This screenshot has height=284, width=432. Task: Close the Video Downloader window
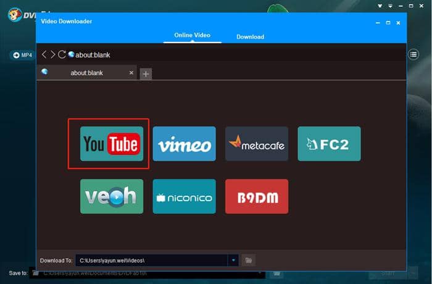tap(398, 23)
